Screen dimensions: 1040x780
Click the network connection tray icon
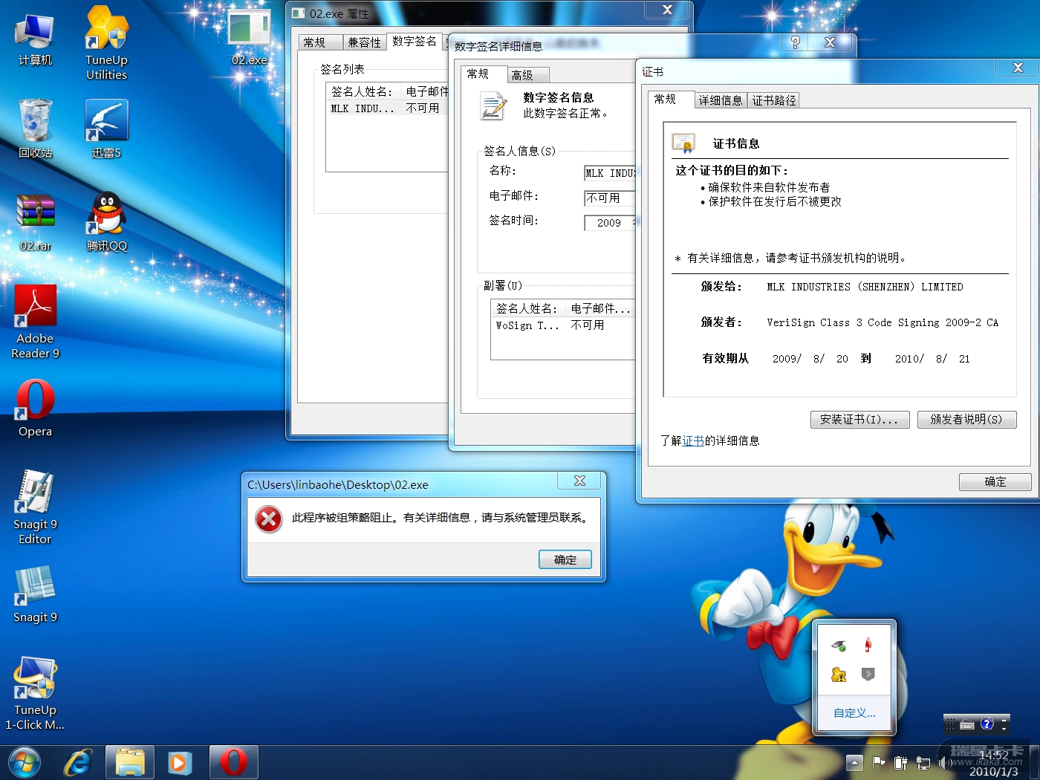[x=923, y=762]
